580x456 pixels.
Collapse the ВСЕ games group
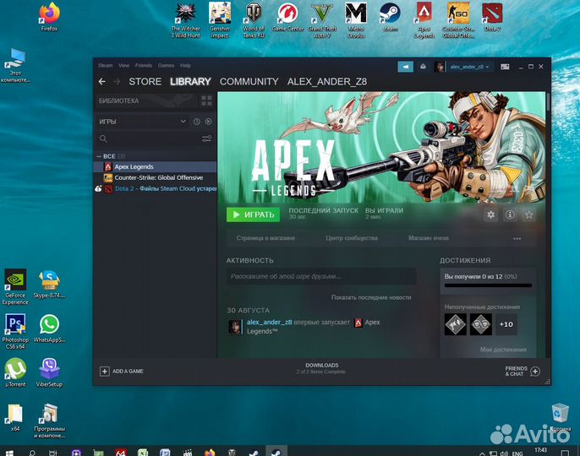pyautogui.click(x=99, y=156)
